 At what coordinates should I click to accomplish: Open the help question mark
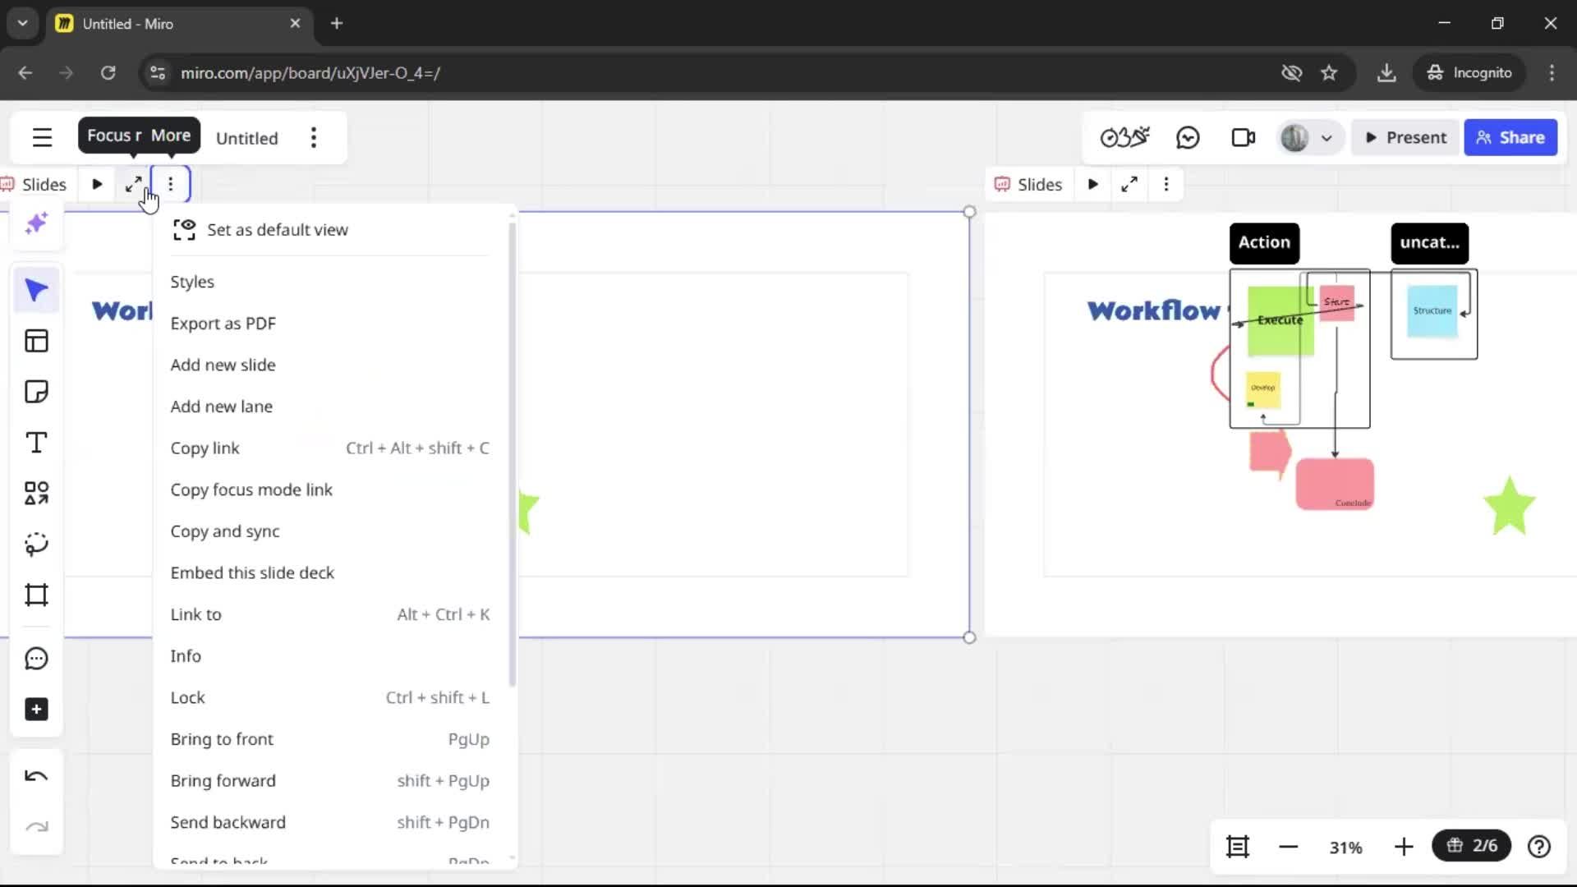1539,847
